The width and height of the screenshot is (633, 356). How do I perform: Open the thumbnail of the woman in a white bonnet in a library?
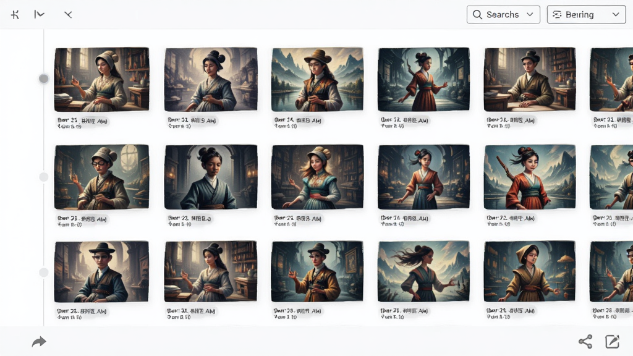pos(102,79)
